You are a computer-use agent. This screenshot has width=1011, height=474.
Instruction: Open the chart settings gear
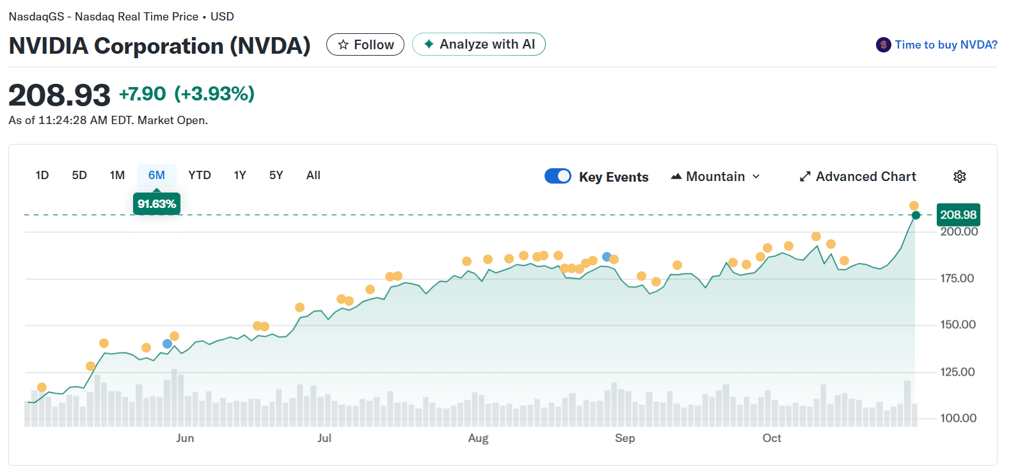[x=960, y=176]
